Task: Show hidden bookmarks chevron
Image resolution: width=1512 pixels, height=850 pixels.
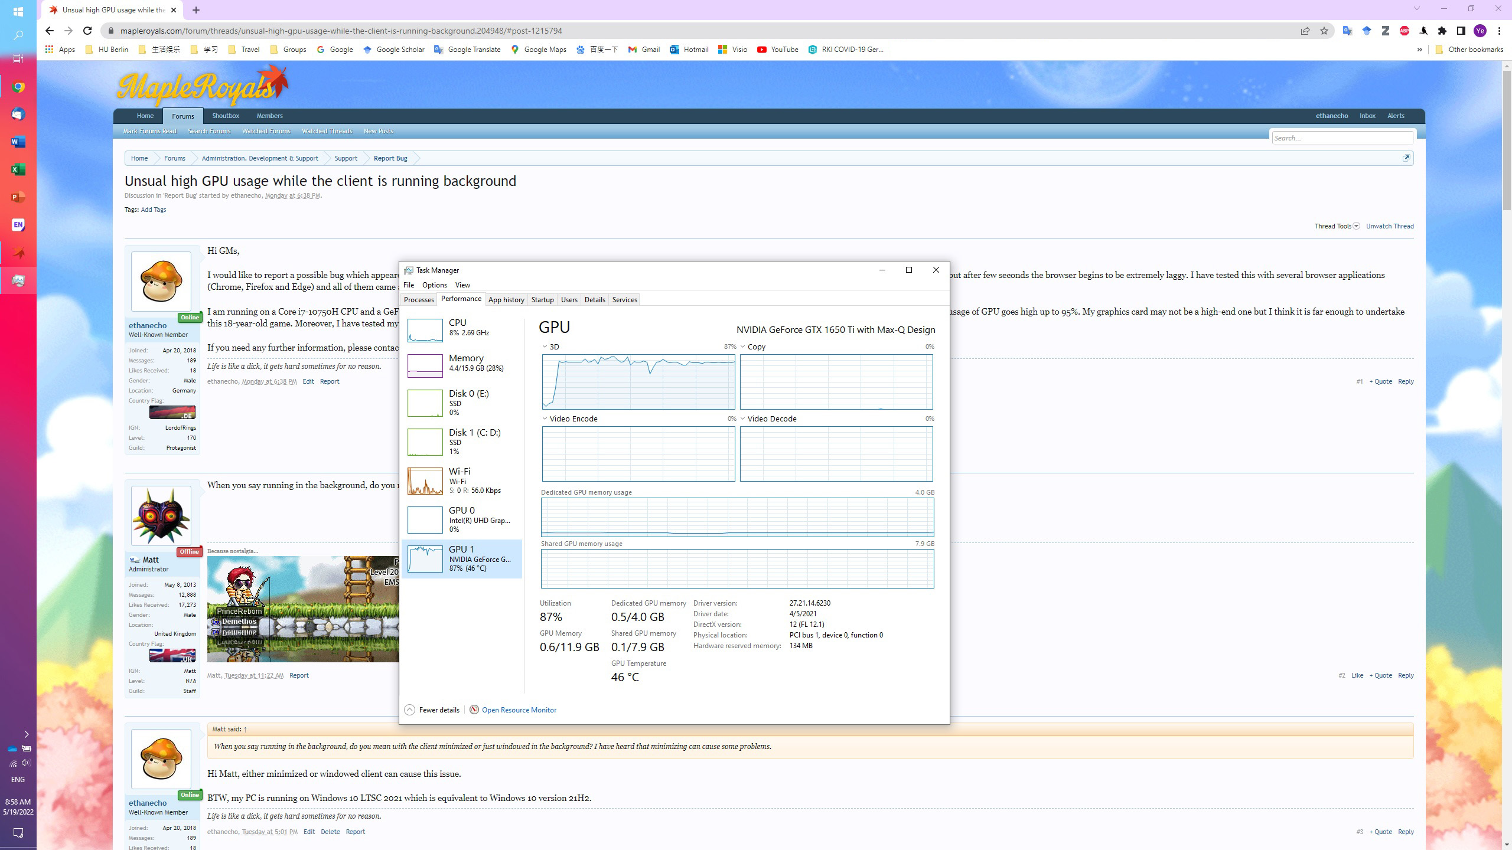Action: 1419,50
